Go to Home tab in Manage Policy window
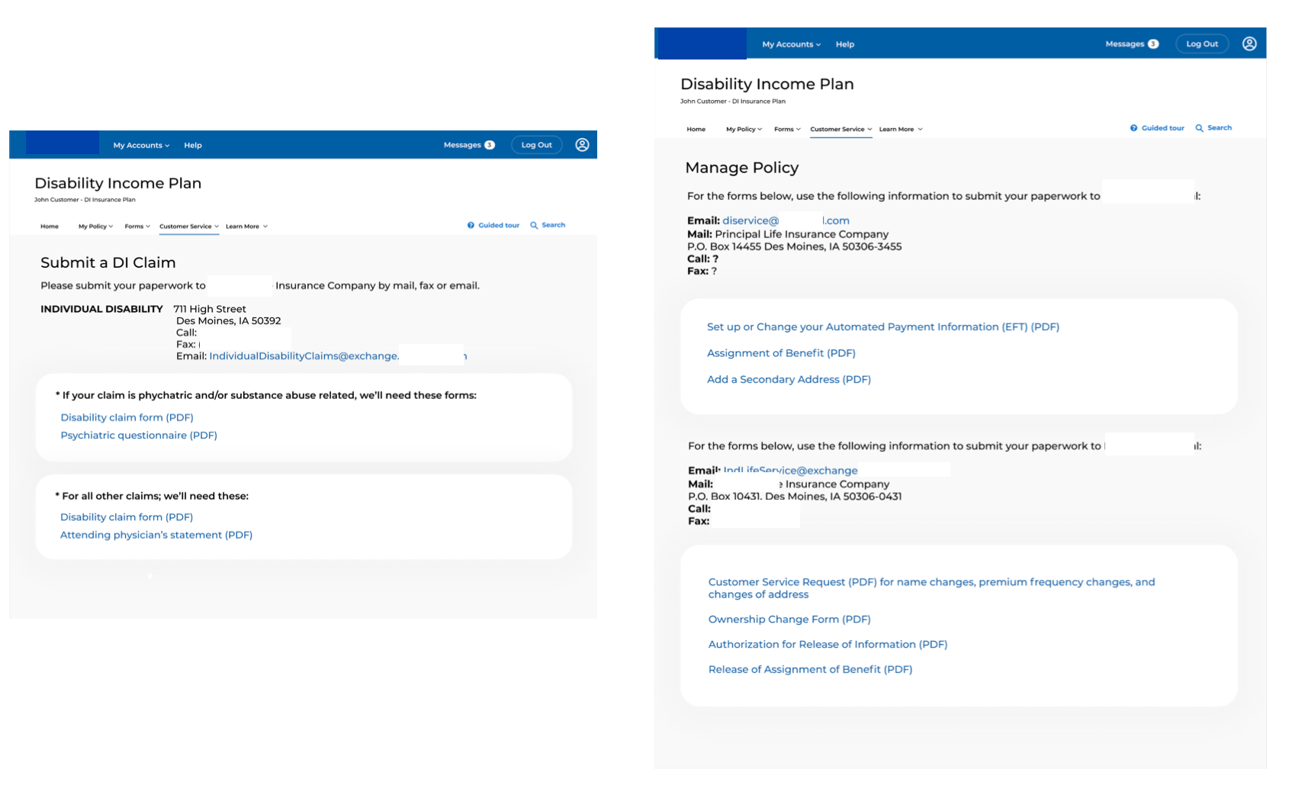Viewport: 1289px width, 798px height. click(696, 130)
